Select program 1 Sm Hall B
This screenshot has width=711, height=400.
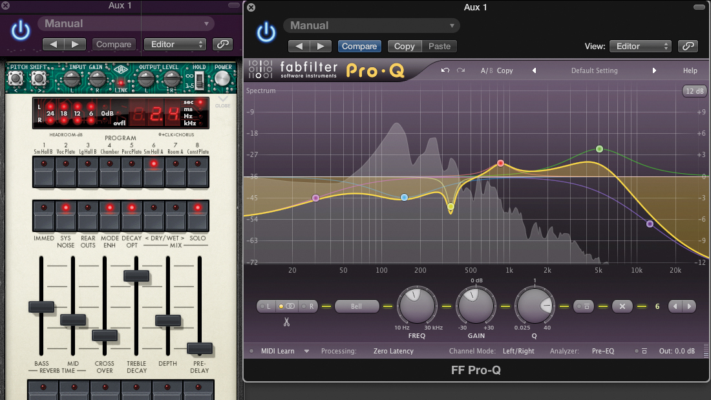tap(44, 171)
